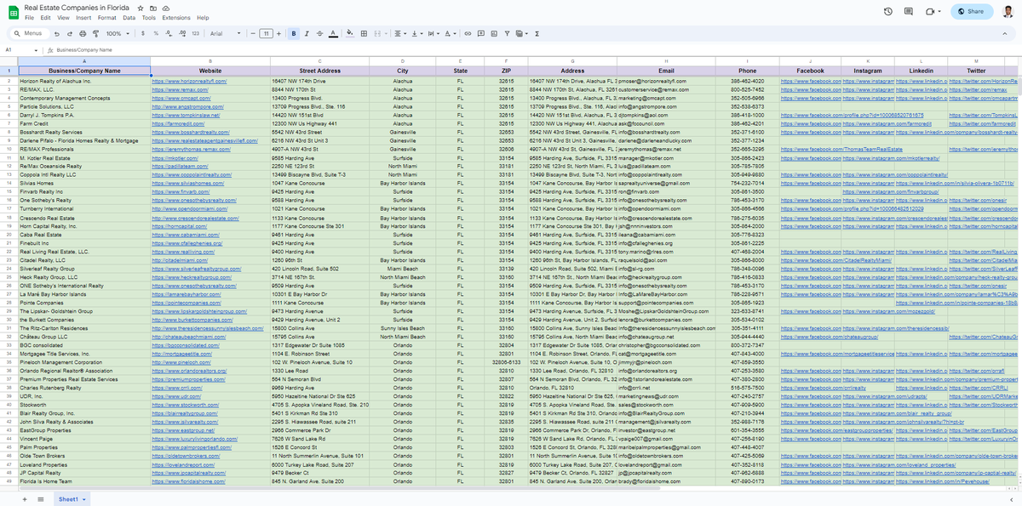Open text rotation dropdown
This screenshot has width=1022, height=506.
tap(449, 33)
